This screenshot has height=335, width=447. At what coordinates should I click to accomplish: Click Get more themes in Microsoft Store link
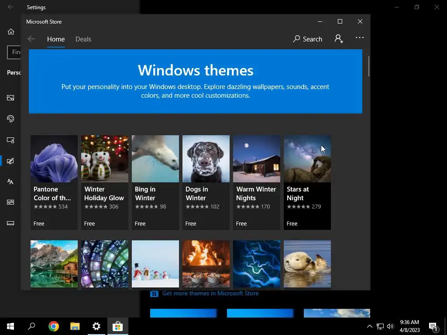(x=210, y=293)
